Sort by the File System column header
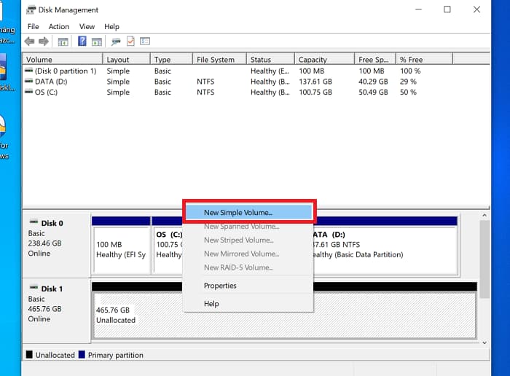Image resolution: width=510 pixels, height=376 pixels. tap(215, 60)
